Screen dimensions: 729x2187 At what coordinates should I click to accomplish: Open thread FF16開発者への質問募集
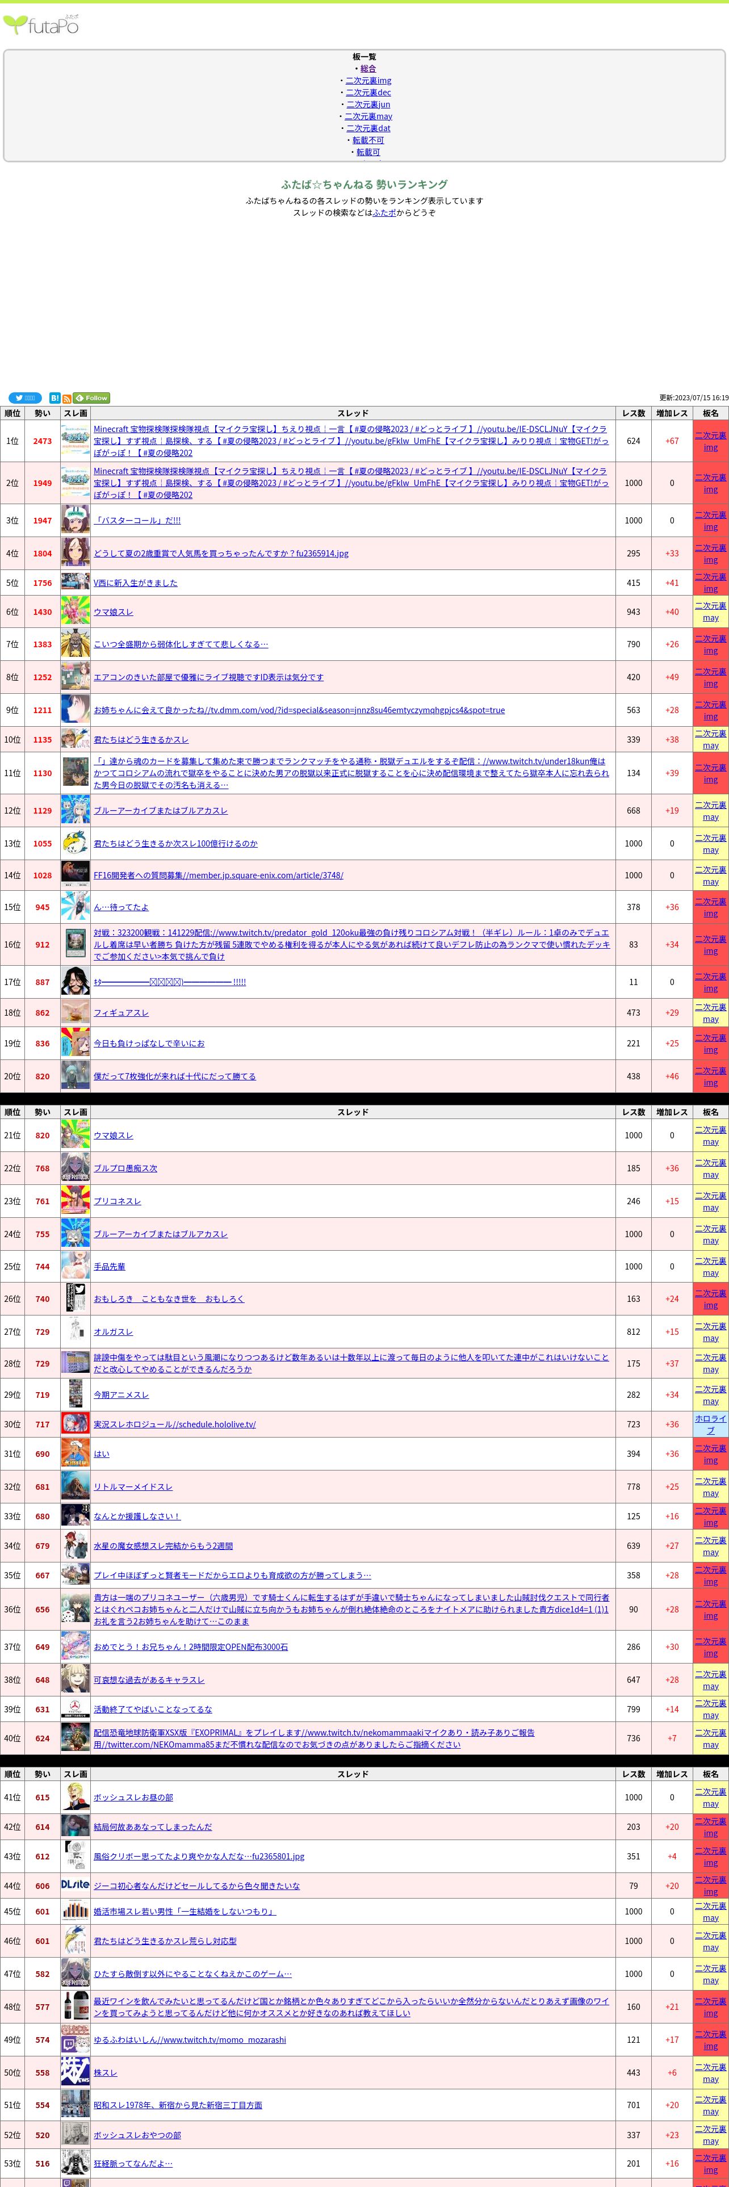tap(218, 875)
